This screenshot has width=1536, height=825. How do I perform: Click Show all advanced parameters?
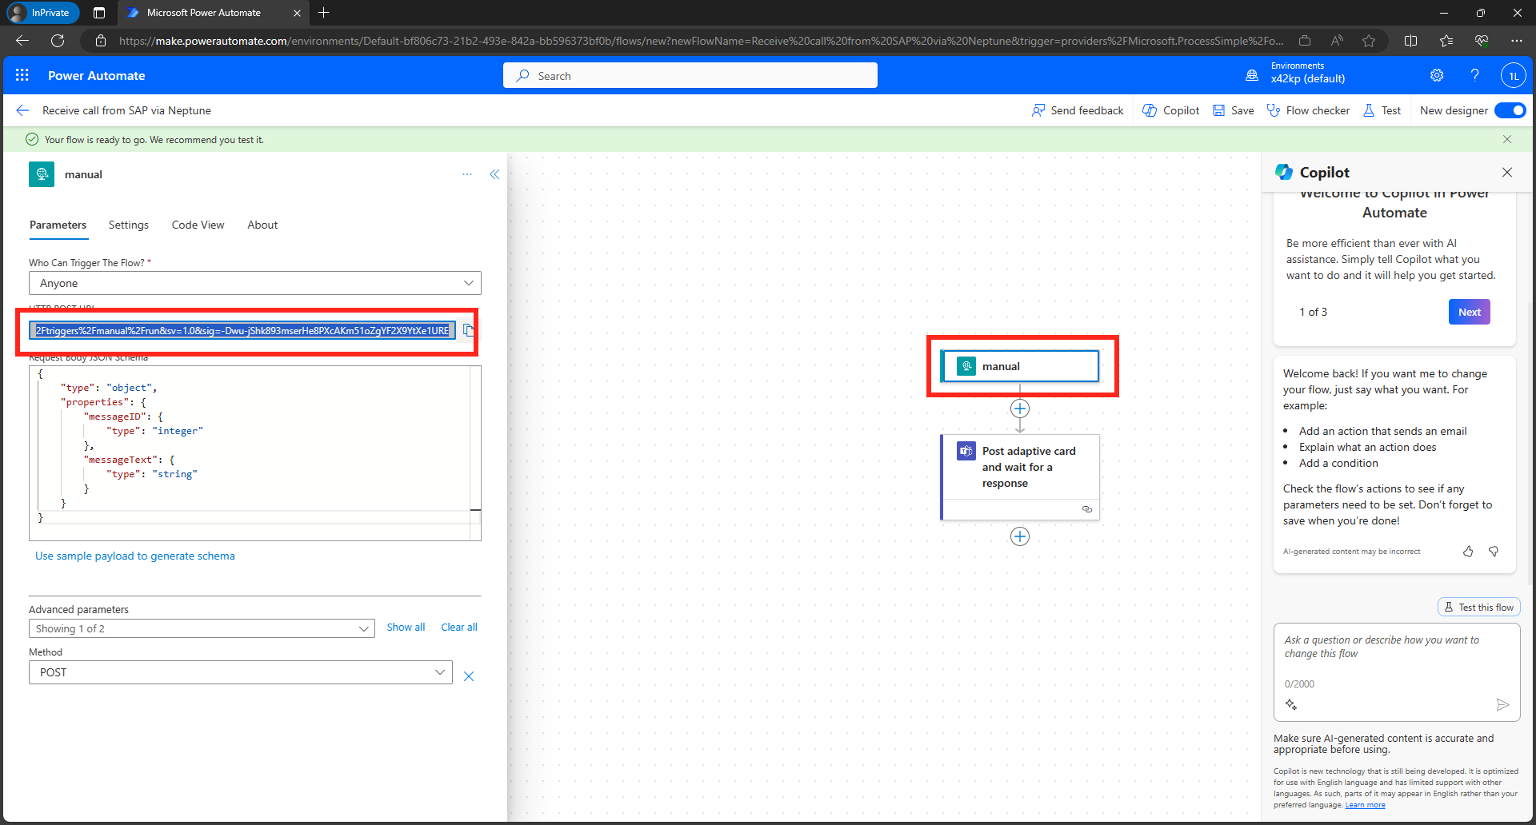406,628
